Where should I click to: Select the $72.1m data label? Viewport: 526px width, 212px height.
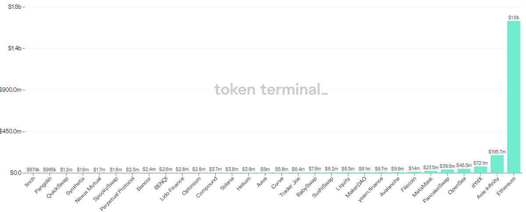[480, 163]
